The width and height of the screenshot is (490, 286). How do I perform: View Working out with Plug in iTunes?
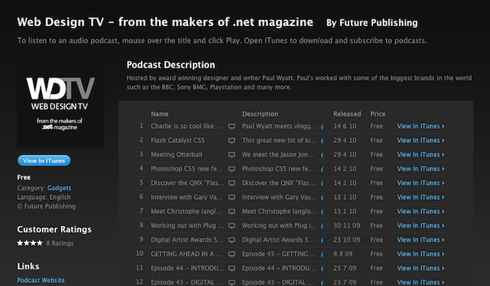420,225
